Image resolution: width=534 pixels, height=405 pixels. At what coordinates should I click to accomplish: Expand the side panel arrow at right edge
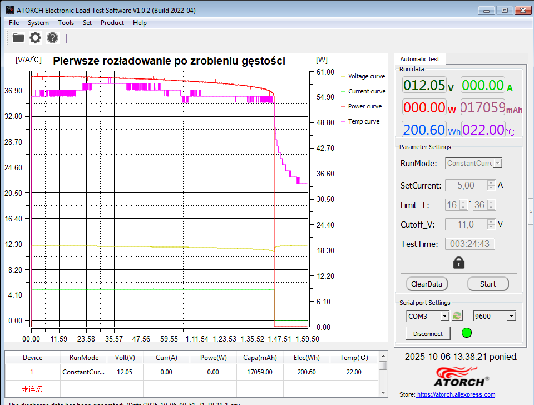coord(531,211)
